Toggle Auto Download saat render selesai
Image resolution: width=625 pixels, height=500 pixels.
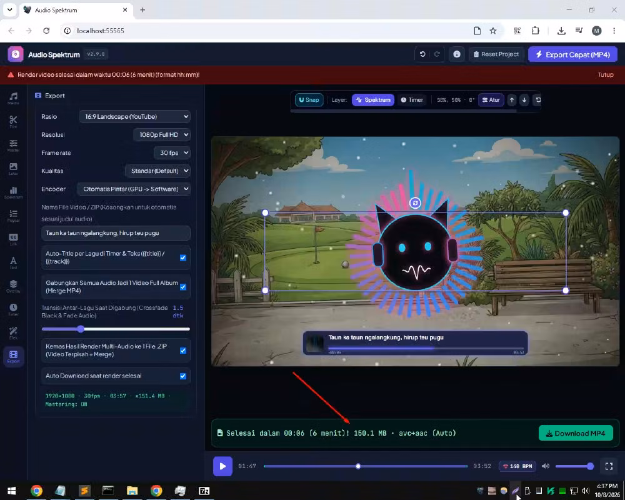tap(183, 376)
